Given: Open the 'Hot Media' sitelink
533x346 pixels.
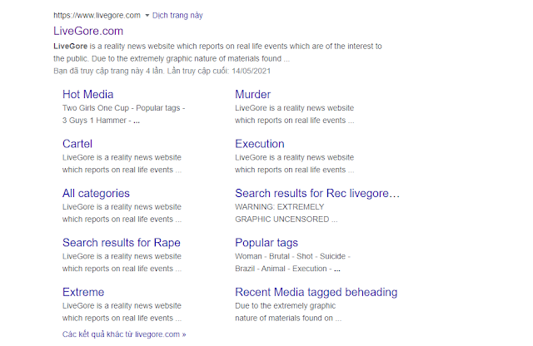Looking at the screenshot, I should pos(87,94).
